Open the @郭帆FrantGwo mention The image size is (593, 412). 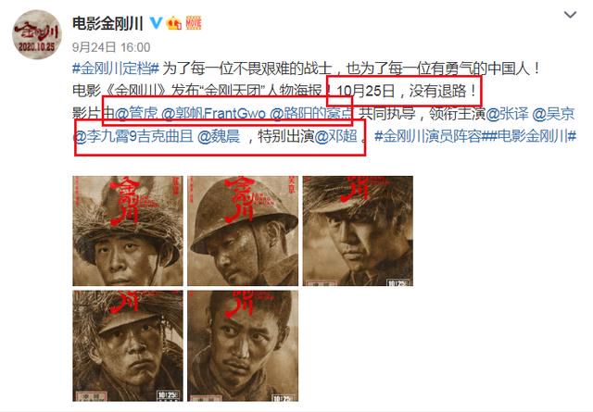click(213, 113)
